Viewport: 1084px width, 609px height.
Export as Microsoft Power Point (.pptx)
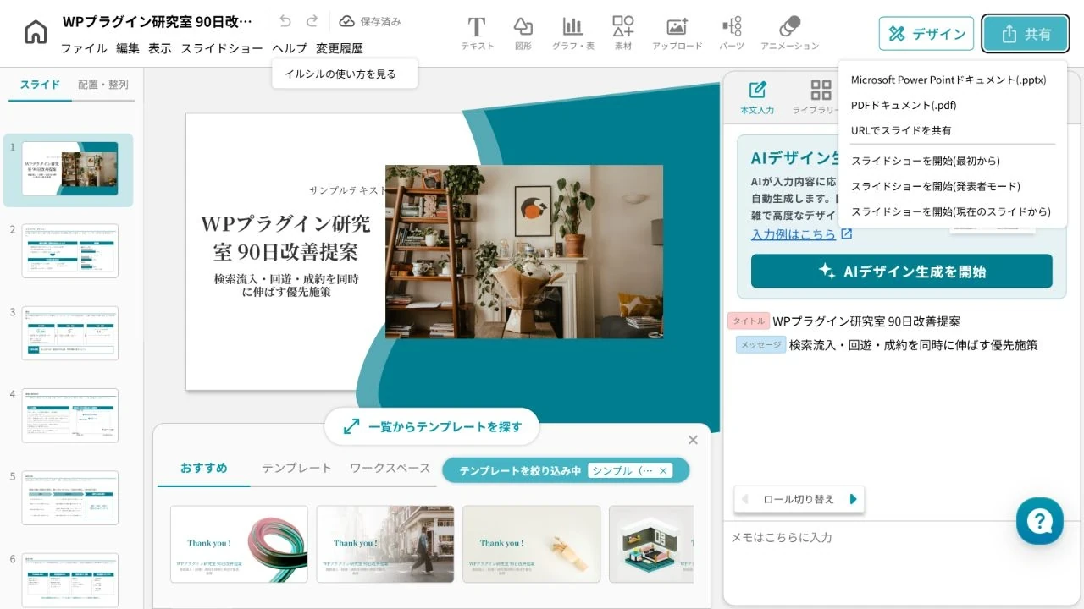948,80
